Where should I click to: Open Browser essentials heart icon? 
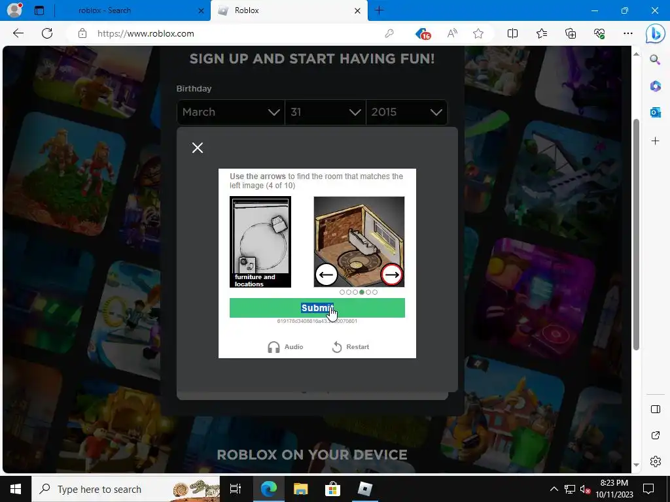tap(599, 33)
